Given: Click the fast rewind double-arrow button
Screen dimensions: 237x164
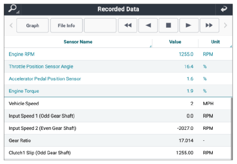Looking at the screenshot, I should point(128,25).
